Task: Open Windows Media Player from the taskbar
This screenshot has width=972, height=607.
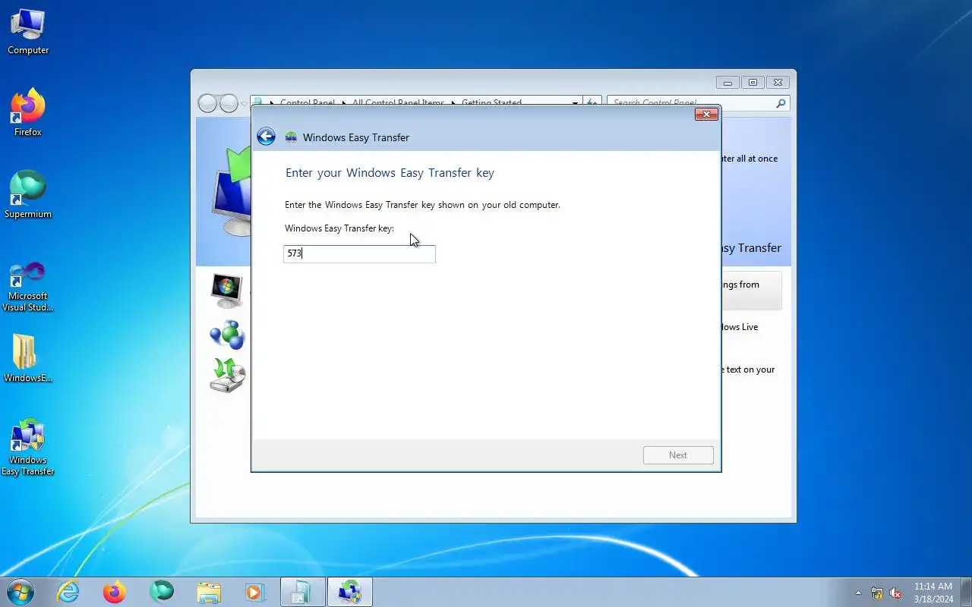Action: click(255, 592)
